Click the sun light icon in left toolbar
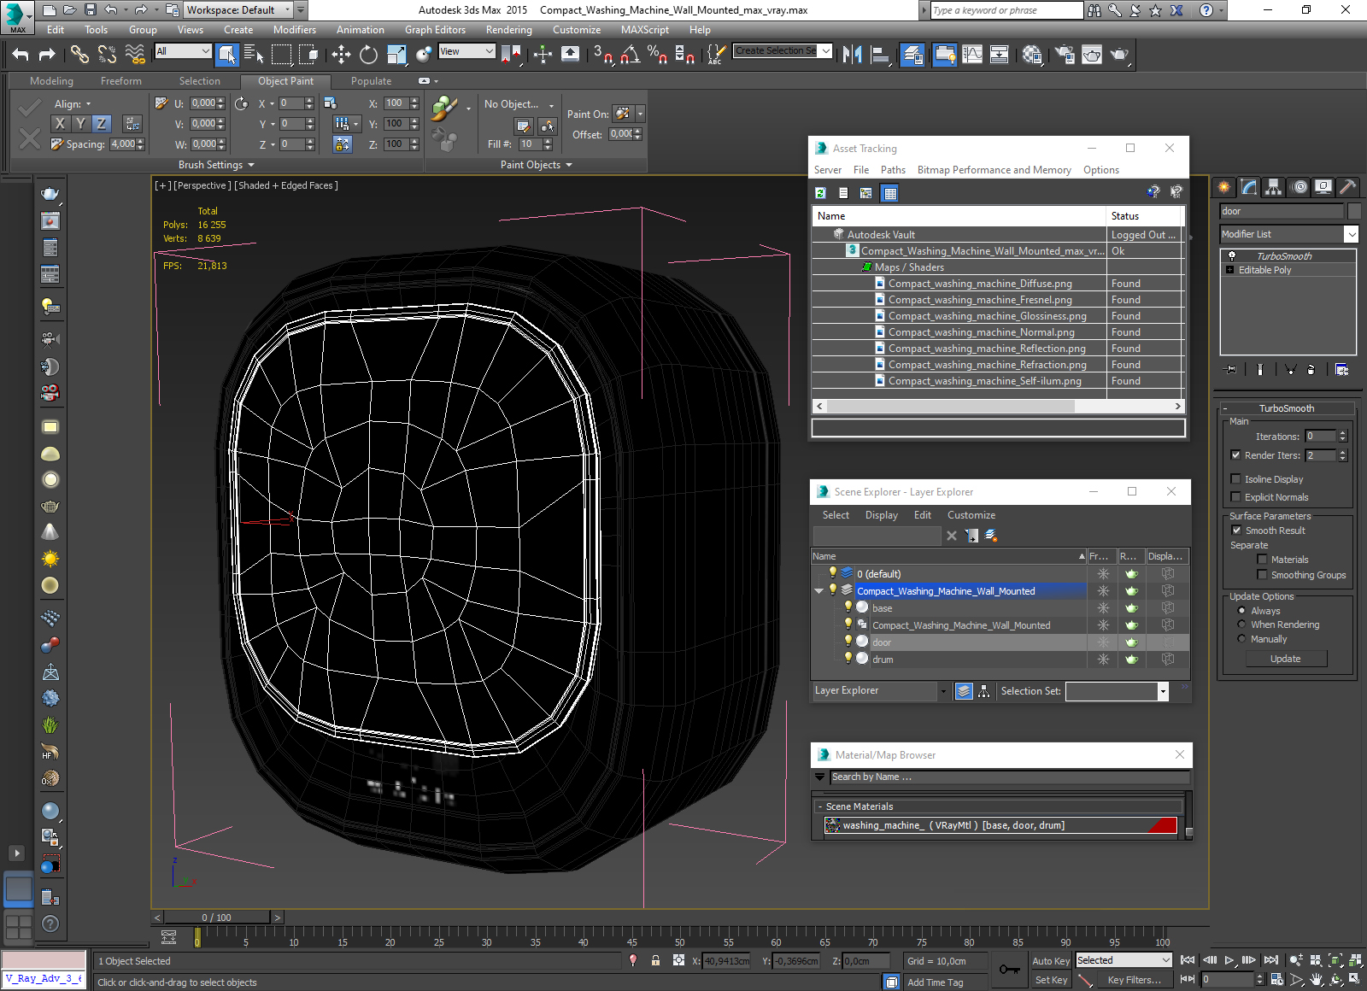Image resolution: width=1367 pixels, height=991 pixels. (50, 559)
